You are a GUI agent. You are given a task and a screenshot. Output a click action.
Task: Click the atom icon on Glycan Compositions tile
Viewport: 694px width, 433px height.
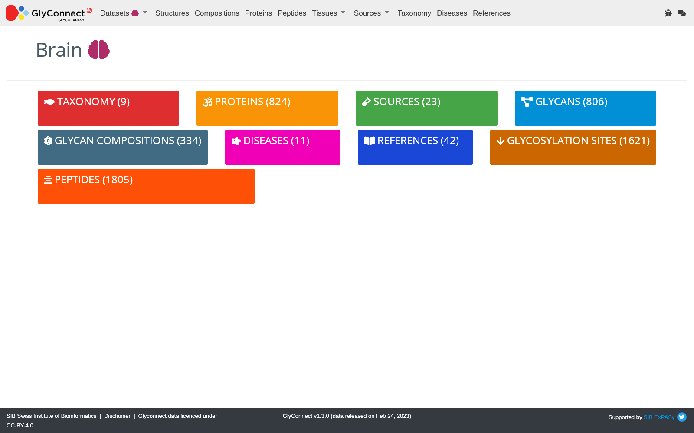click(48, 141)
